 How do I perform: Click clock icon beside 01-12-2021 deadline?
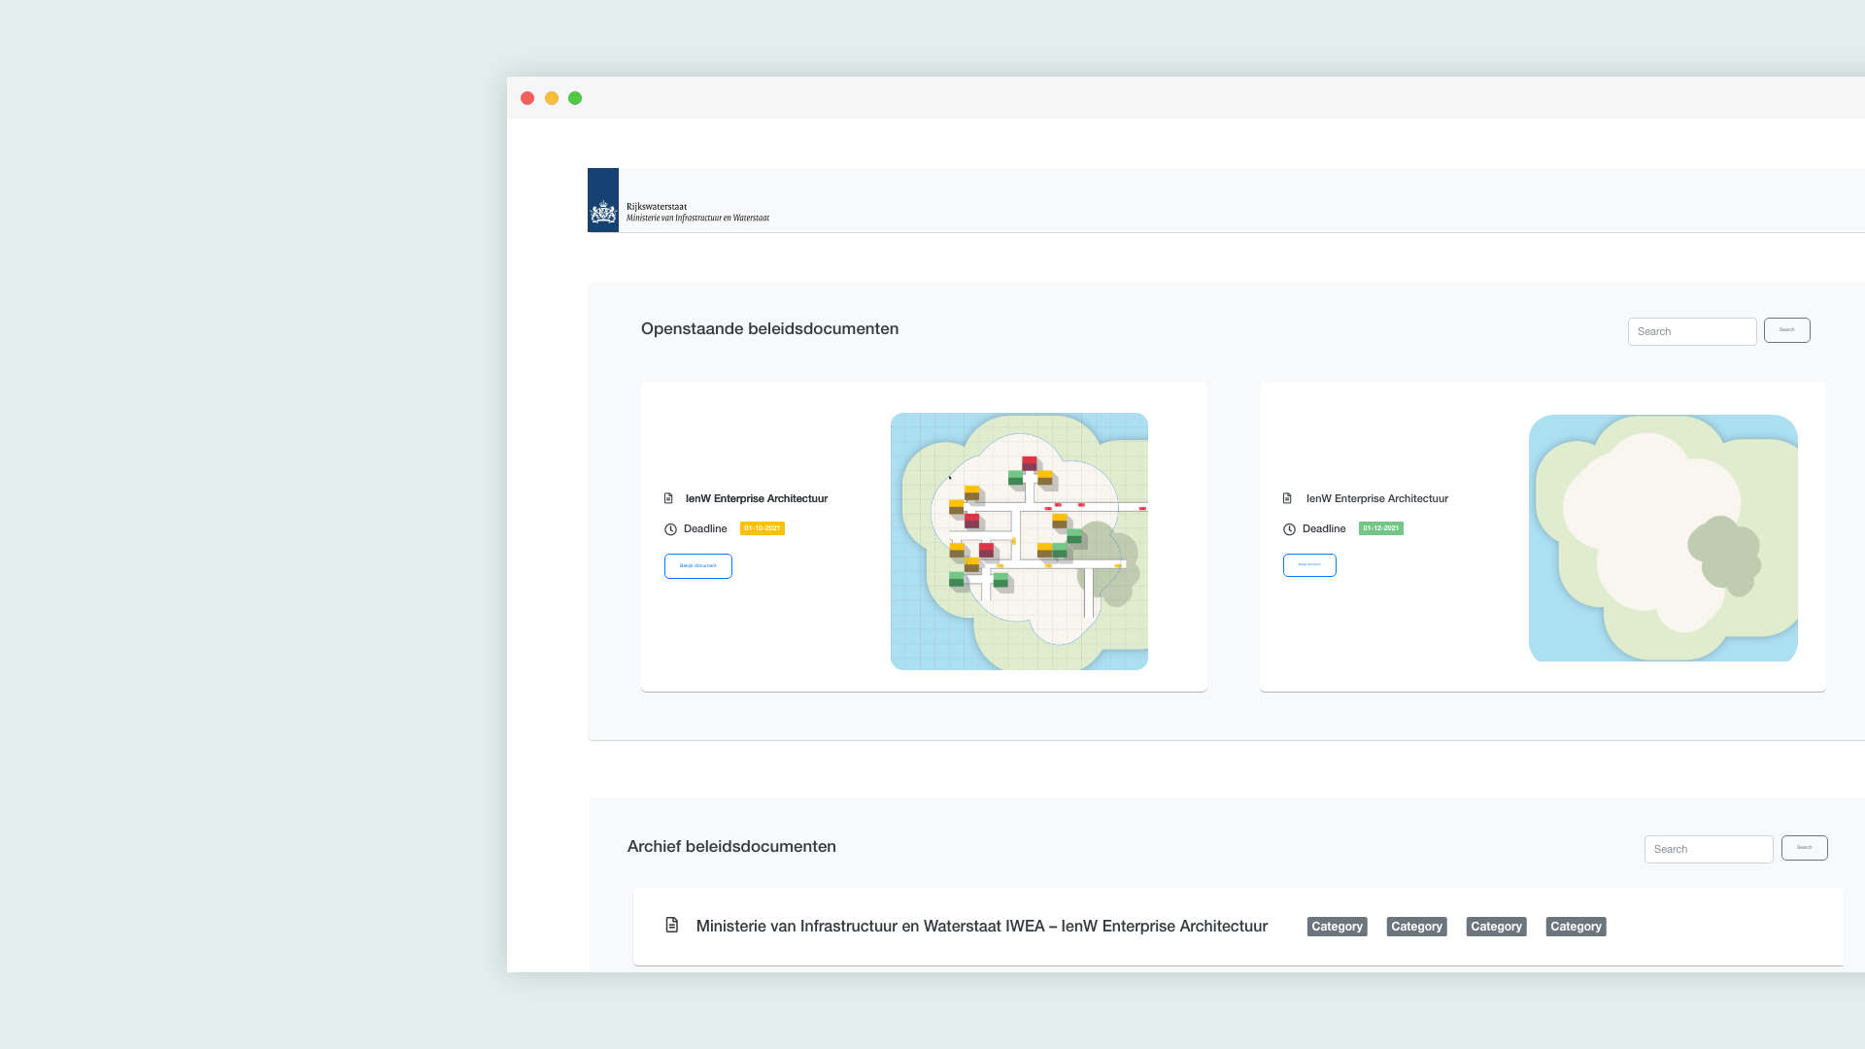[x=1289, y=529]
